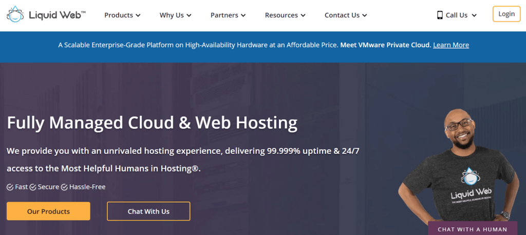526x235 pixels.
Task: Open the Resources menu
Action: point(285,15)
